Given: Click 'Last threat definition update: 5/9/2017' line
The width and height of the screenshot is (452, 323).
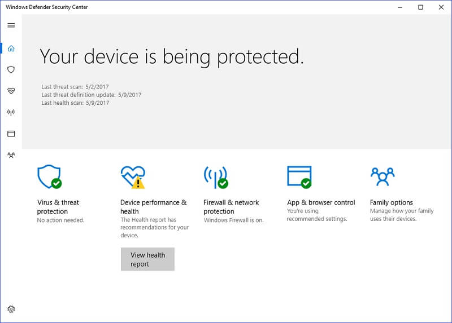Looking at the screenshot, I should (x=92, y=95).
